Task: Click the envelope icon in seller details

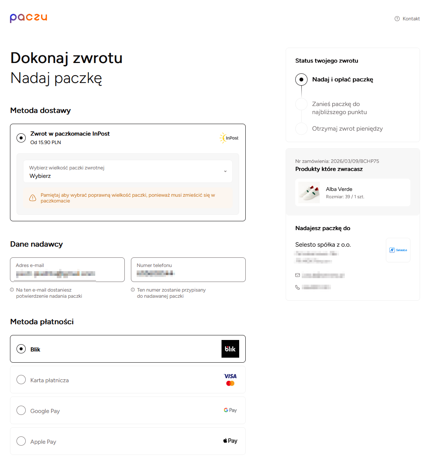Action: click(298, 275)
